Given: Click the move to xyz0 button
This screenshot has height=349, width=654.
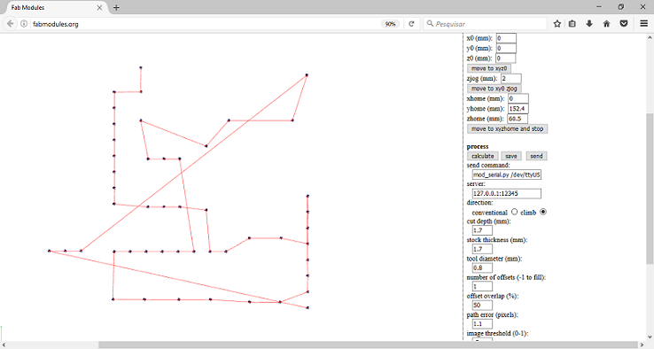Looking at the screenshot, I should click(489, 68).
